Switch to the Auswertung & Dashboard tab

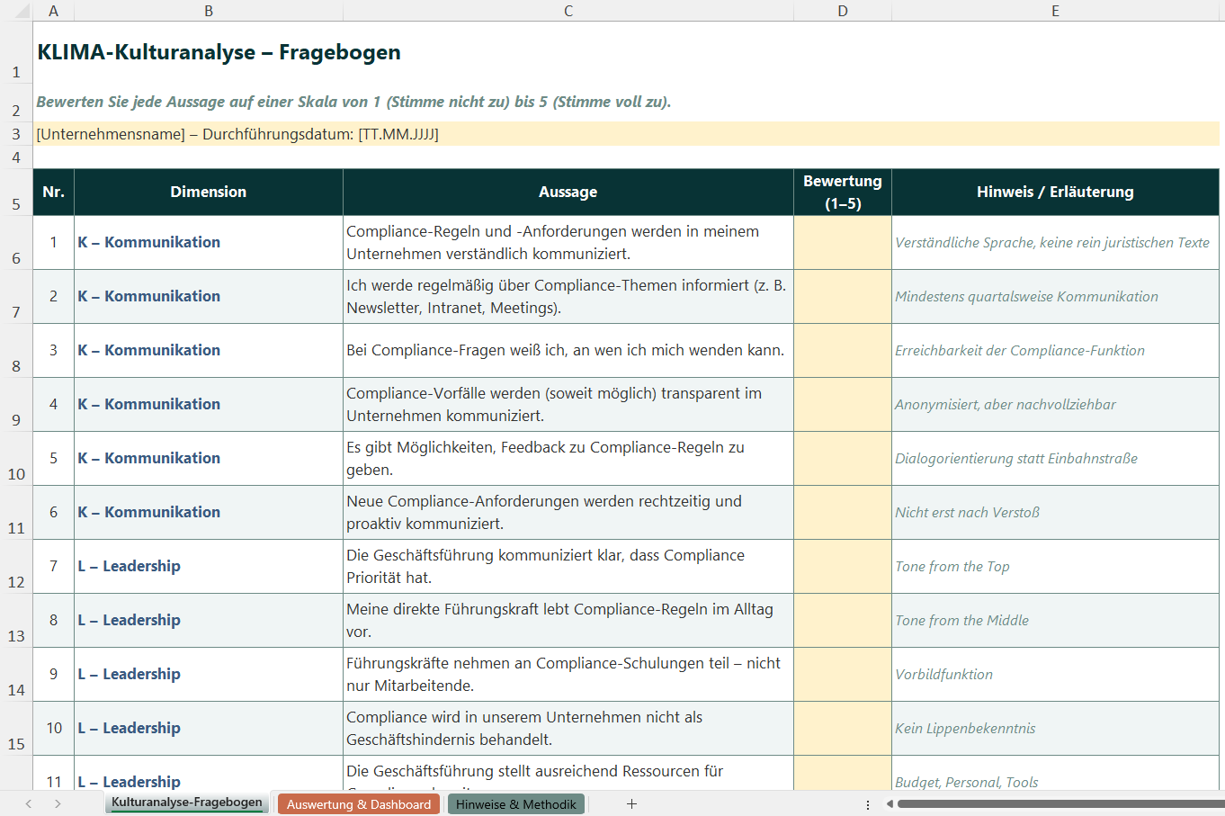(x=358, y=803)
